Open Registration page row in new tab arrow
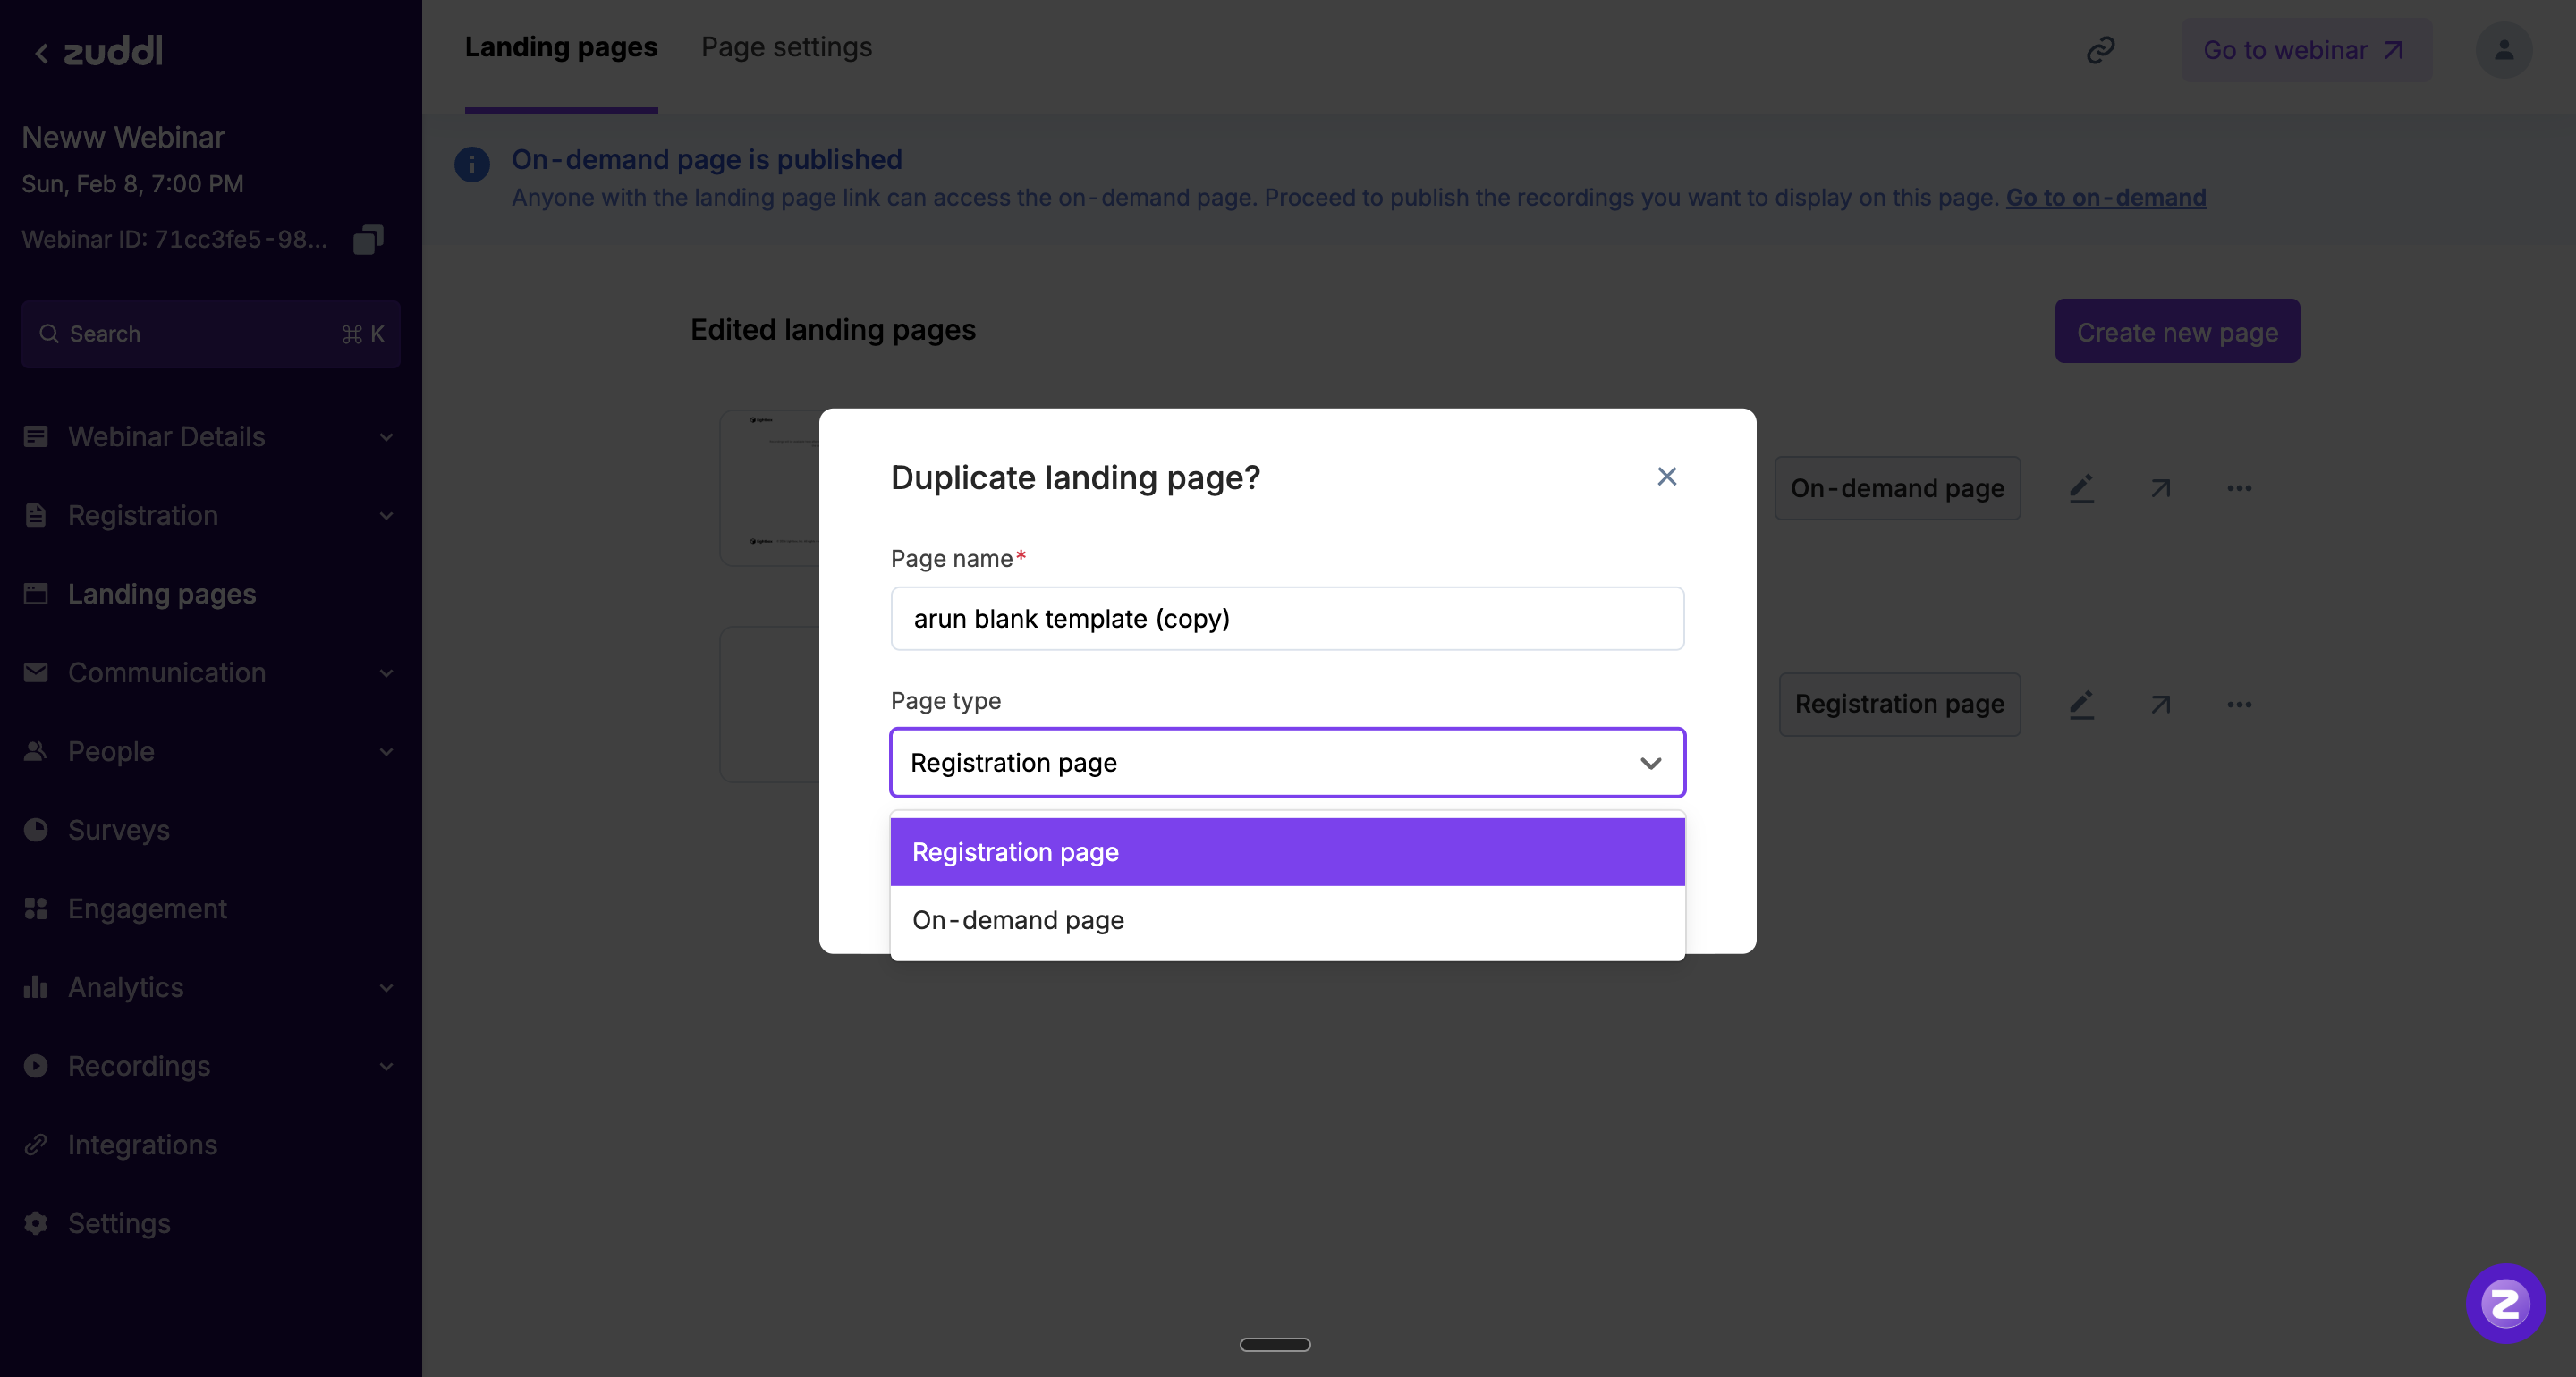Viewport: 2576px width, 1377px height. 2160,705
